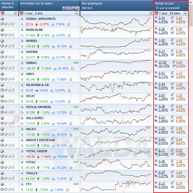Open info icon for WENDEL
193x193 pixels.
coord(22,41)
